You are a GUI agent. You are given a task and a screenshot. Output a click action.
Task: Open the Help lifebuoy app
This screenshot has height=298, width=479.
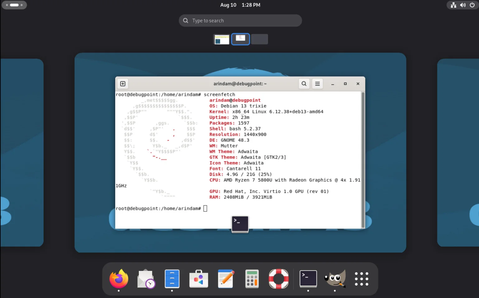point(278,279)
